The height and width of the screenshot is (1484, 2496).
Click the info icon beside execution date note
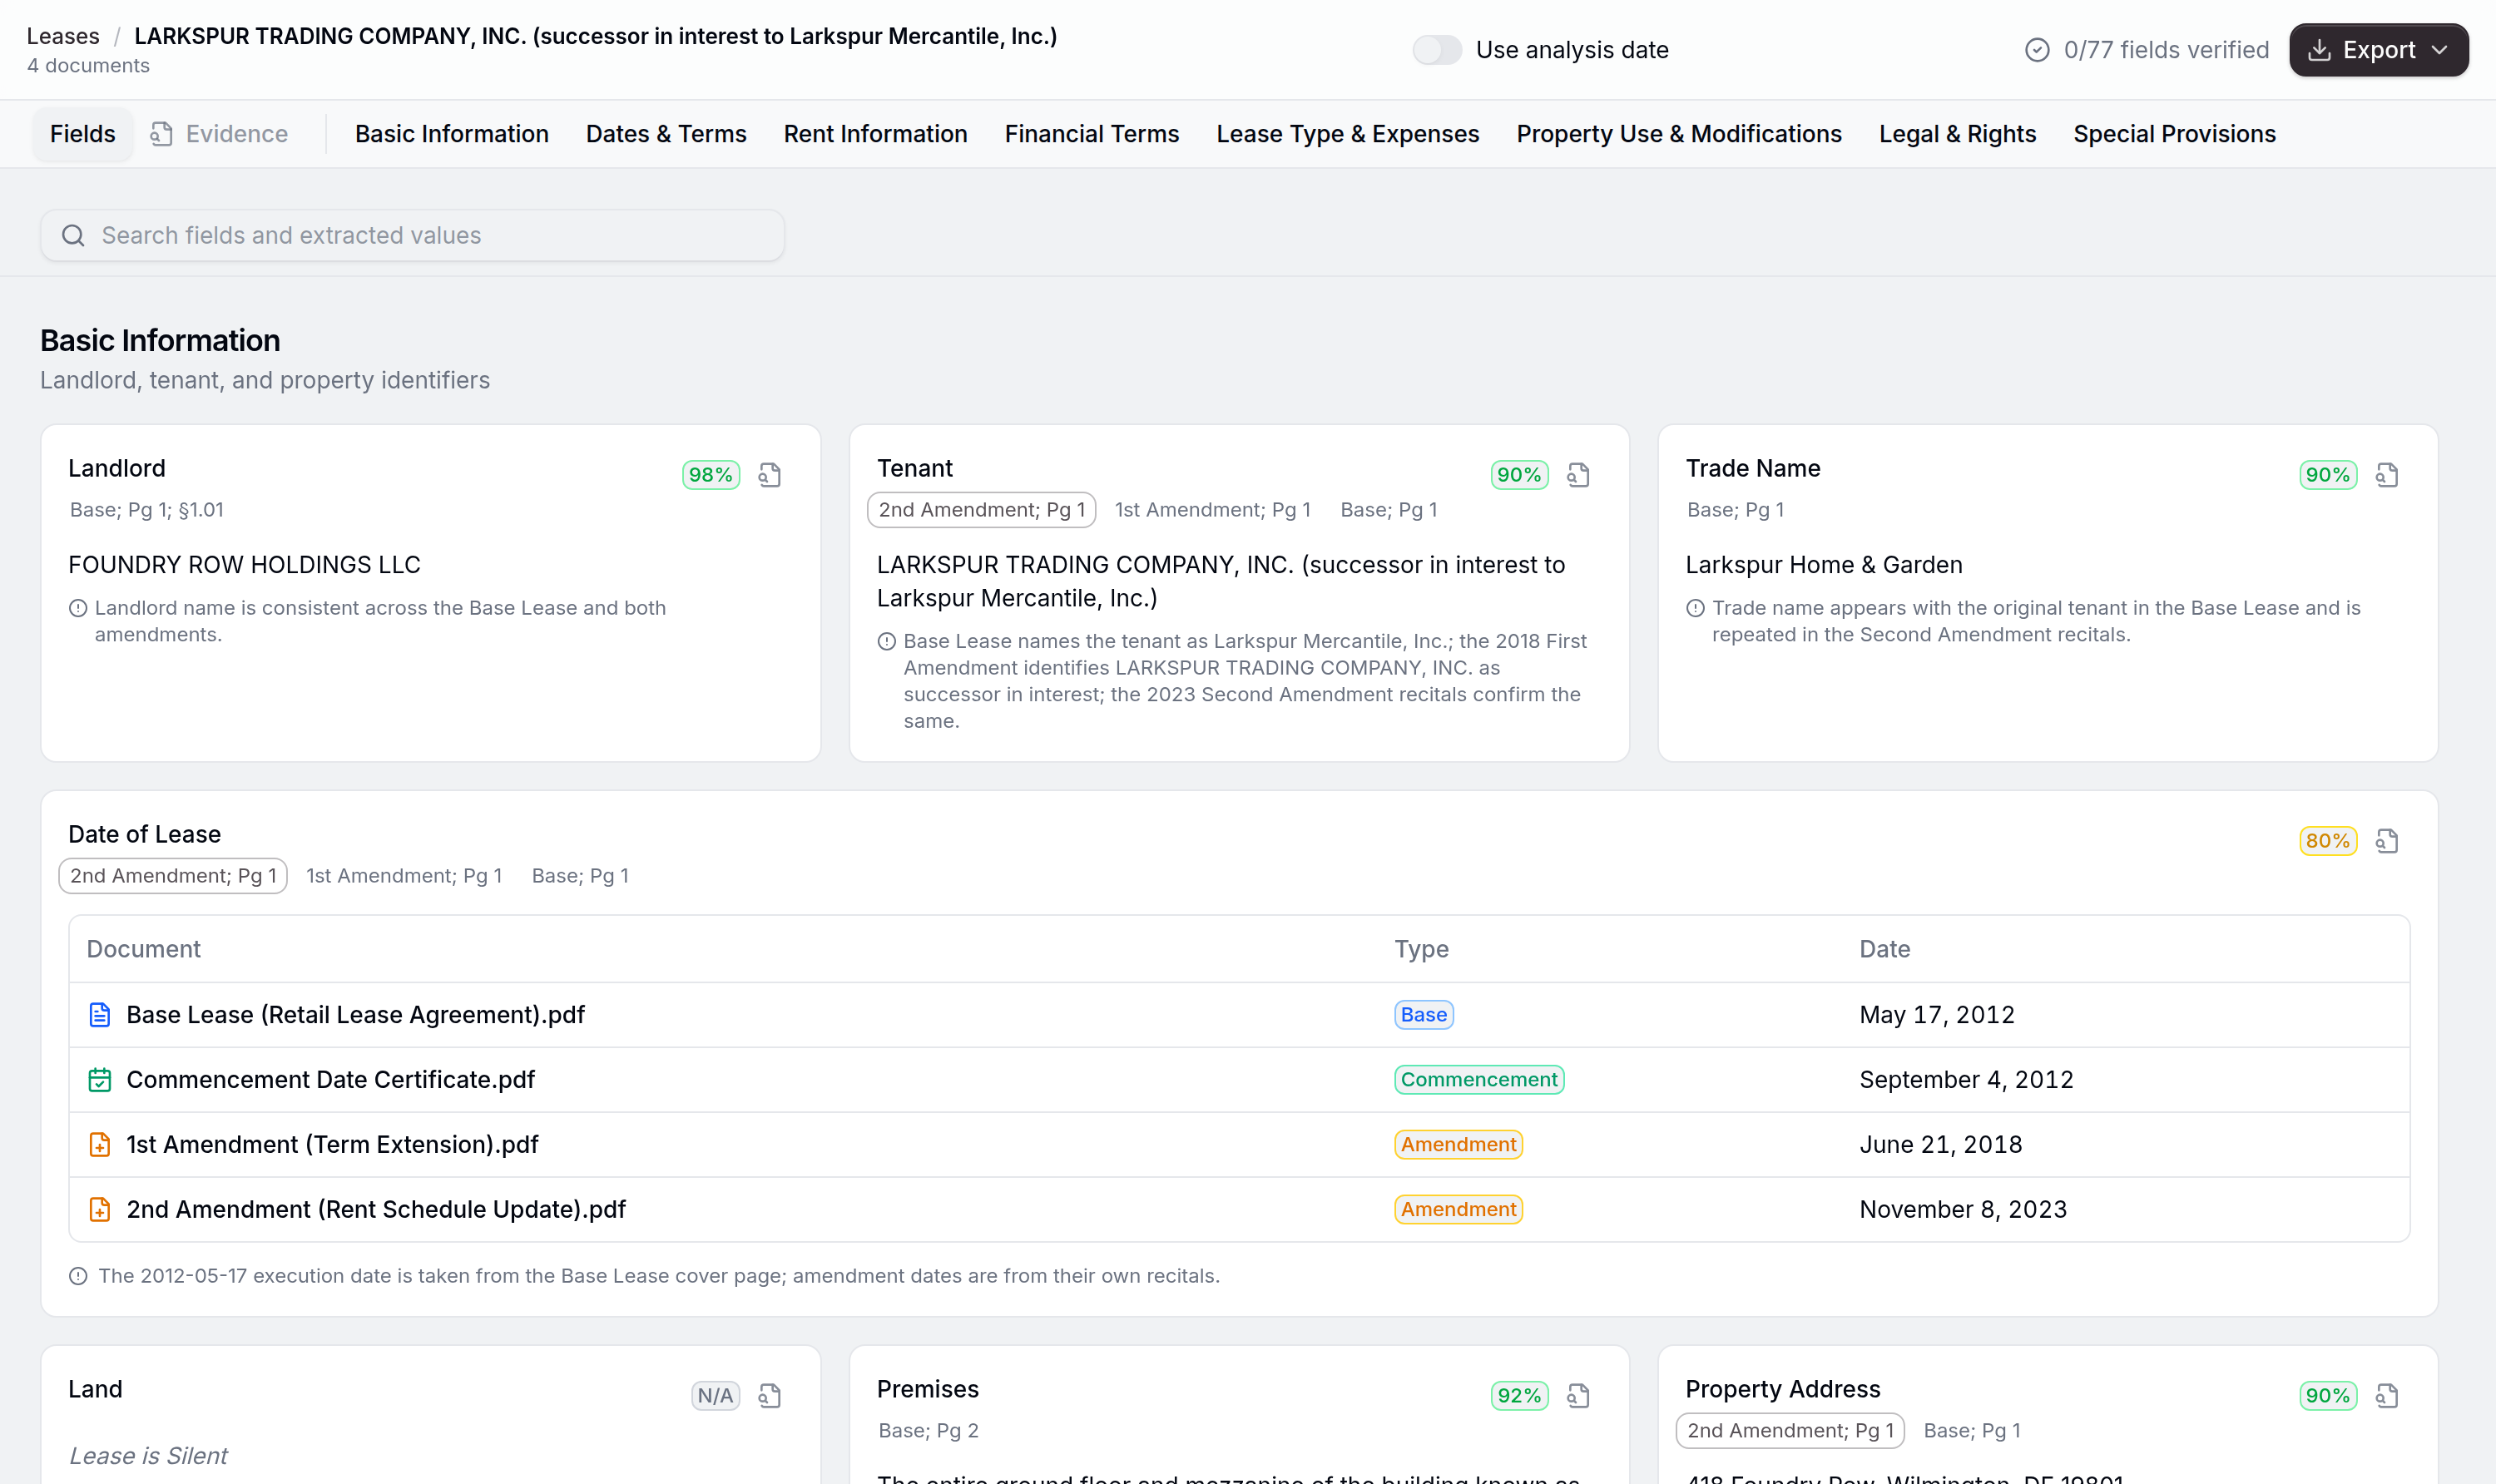pyautogui.click(x=78, y=1276)
